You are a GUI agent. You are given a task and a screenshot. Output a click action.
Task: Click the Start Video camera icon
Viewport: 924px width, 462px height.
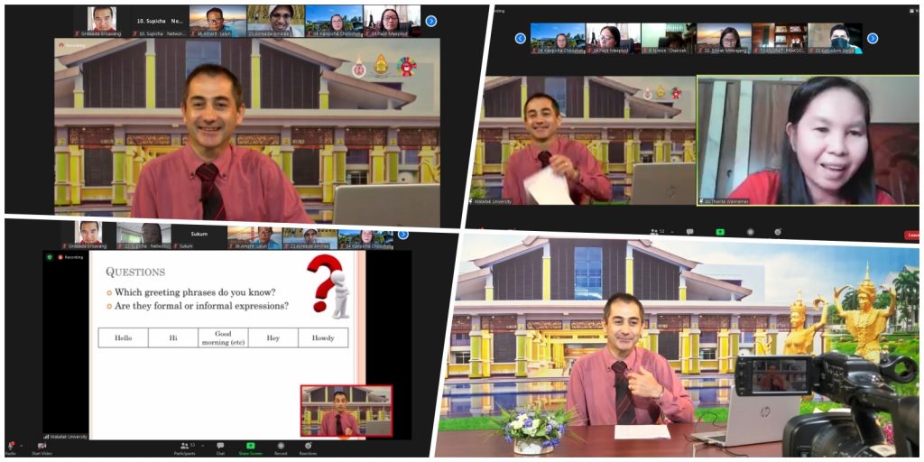tap(42, 446)
